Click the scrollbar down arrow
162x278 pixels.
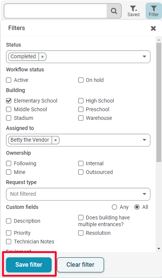(159, 249)
